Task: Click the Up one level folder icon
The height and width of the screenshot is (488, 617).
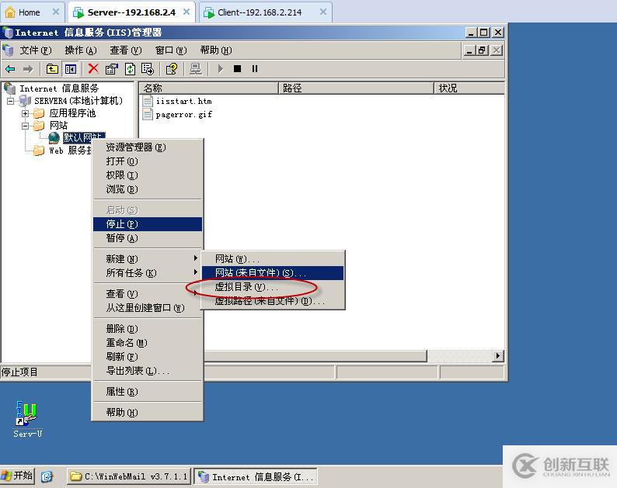Action: coord(52,69)
